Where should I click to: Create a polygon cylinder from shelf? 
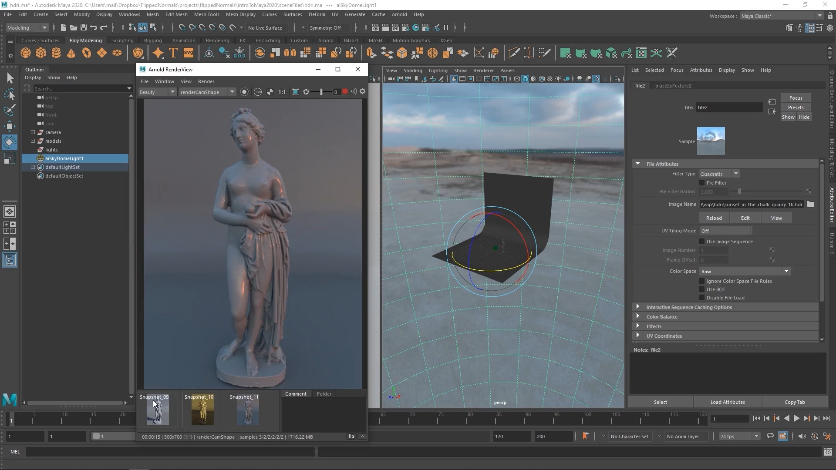56,53
